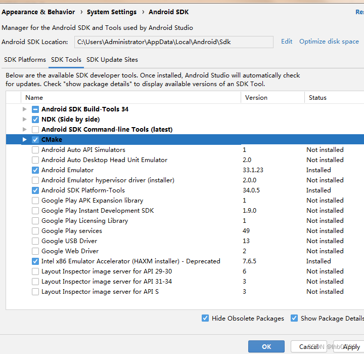Switch to SDK Platforms tab
Image resolution: width=364 pixels, height=354 pixels.
25,60
